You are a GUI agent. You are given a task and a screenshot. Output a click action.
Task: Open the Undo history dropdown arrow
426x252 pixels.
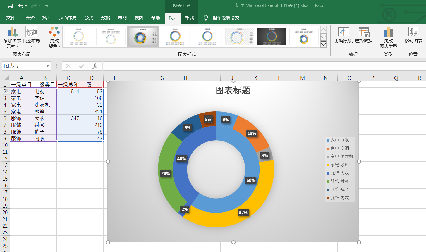[26, 6]
